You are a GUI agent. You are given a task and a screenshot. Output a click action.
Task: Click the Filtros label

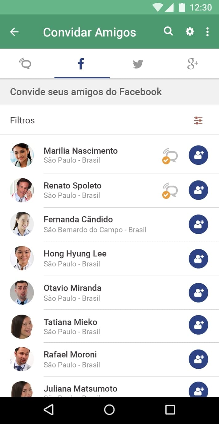pyautogui.click(x=22, y=120)
